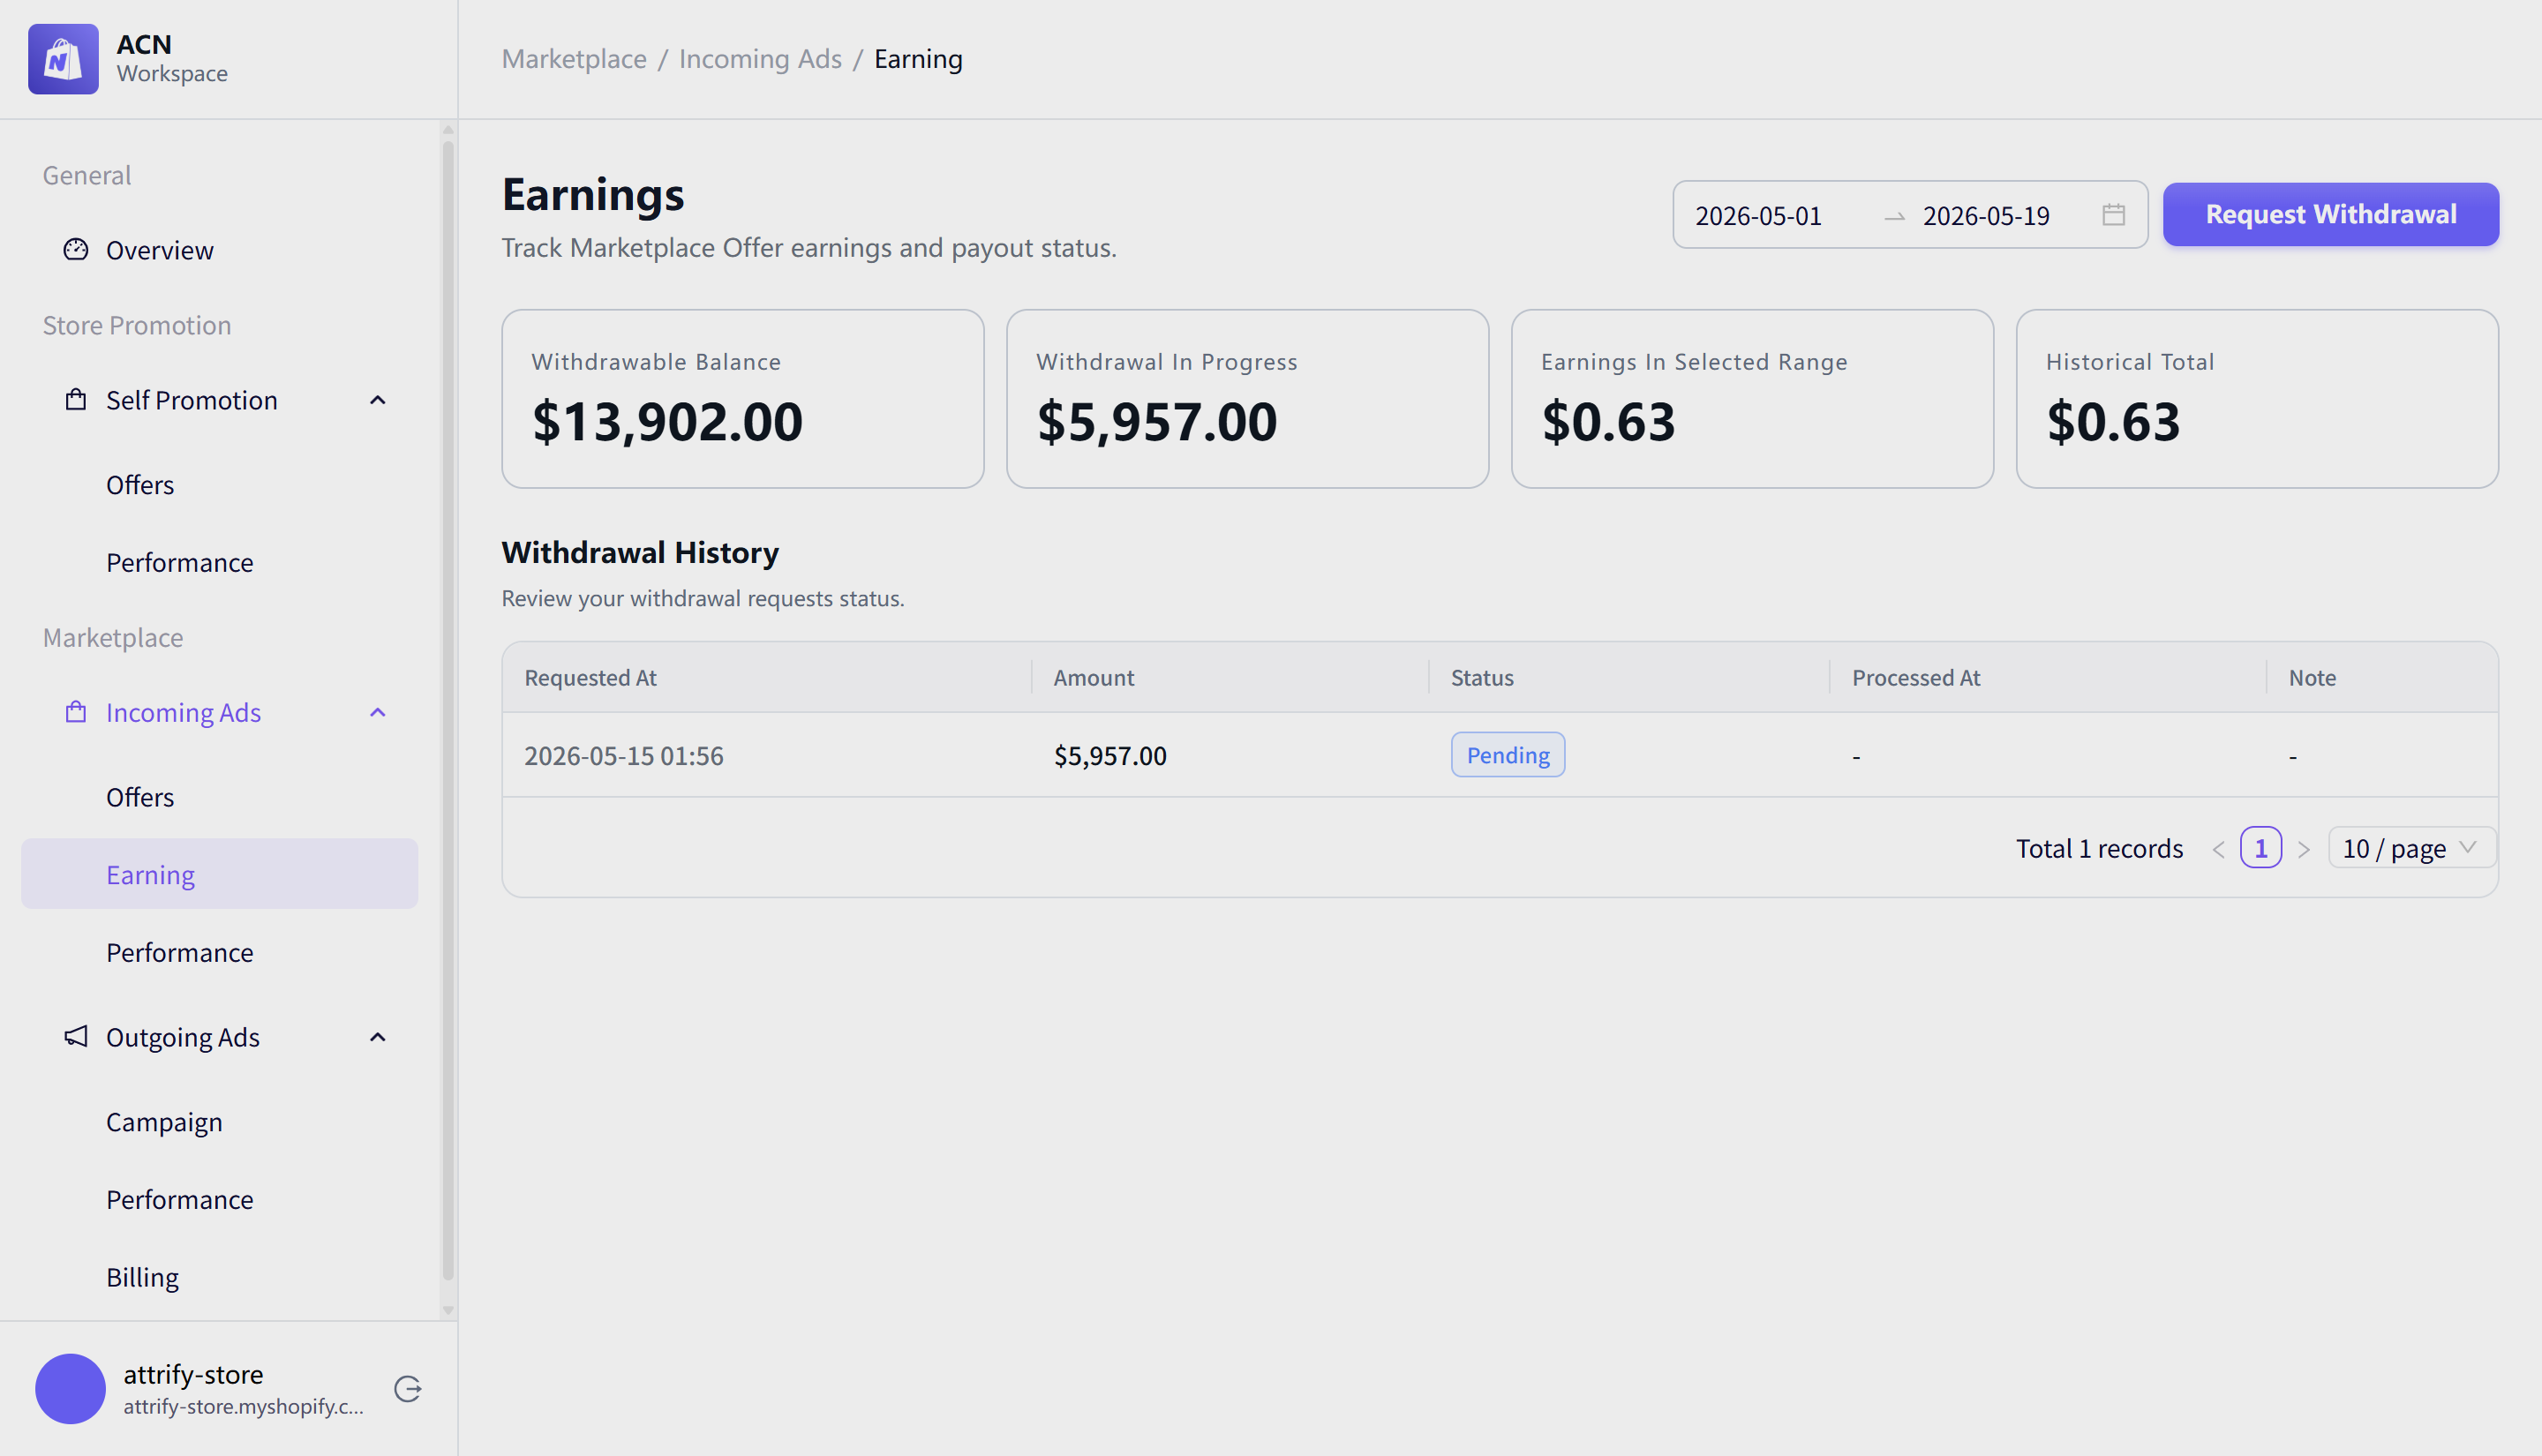
Task: Open Performance under Self Promotion
Action: tap(220, 562)
